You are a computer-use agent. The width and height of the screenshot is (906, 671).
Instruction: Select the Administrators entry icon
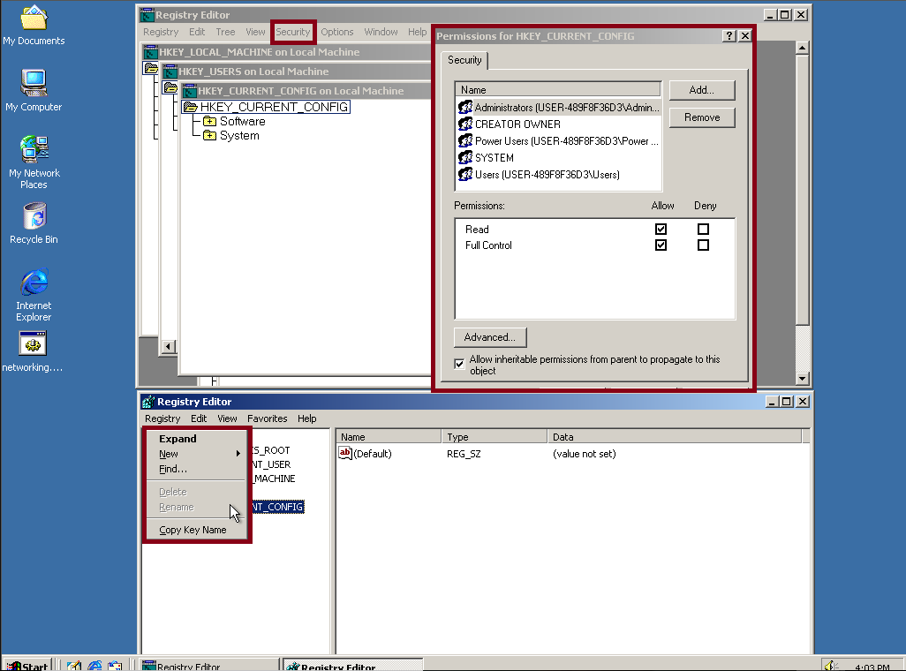point(465,108)
